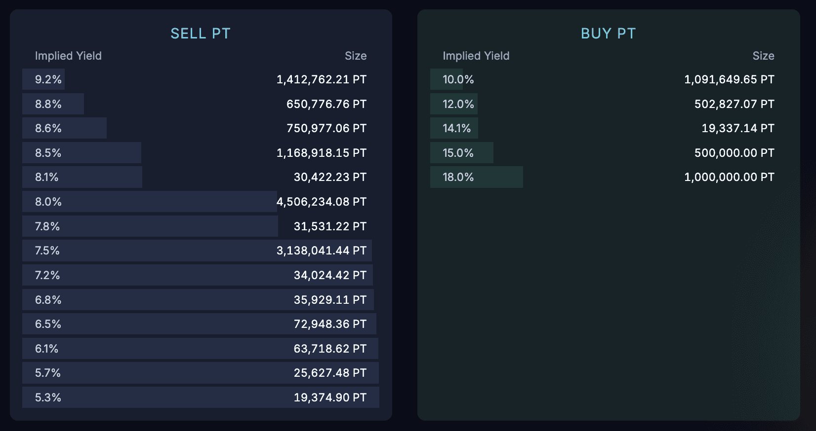Click the 3,138,041.44 PT order size
This screenshot has width=816, height=431.
click(321, 251)
